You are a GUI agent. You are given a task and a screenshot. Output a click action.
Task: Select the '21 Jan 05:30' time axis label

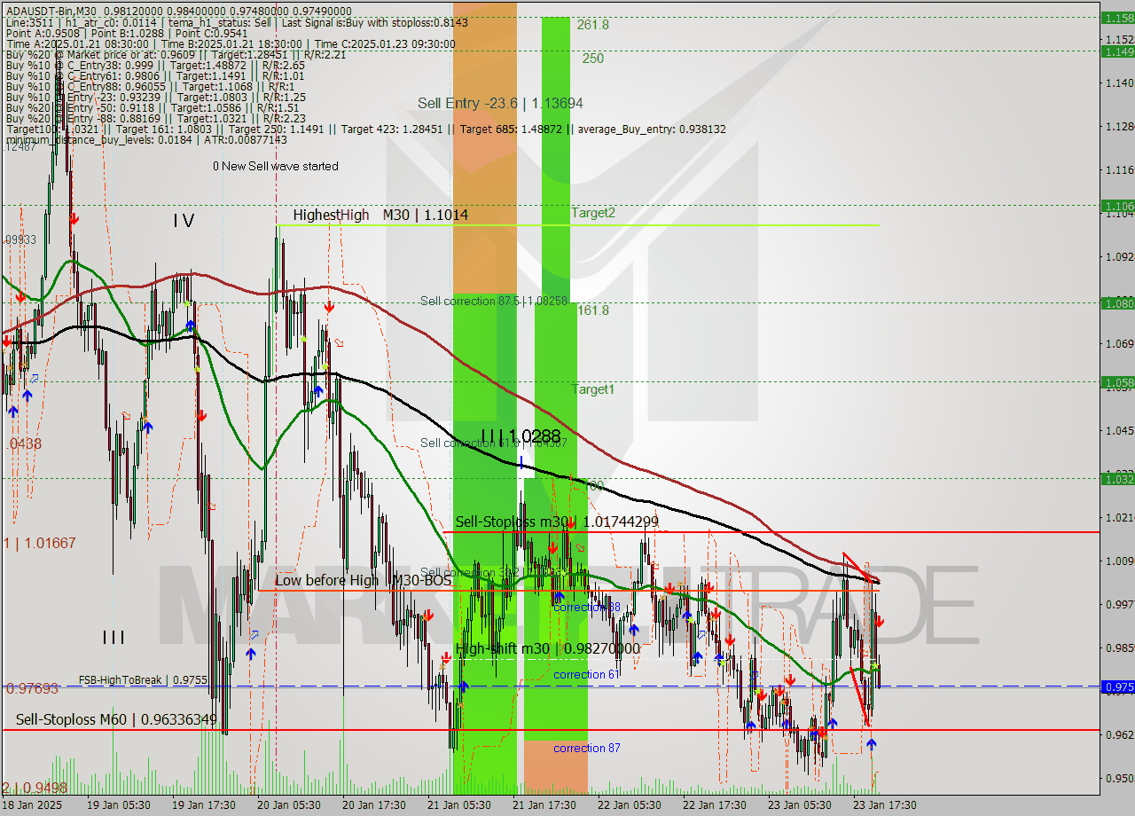[458, 804]
